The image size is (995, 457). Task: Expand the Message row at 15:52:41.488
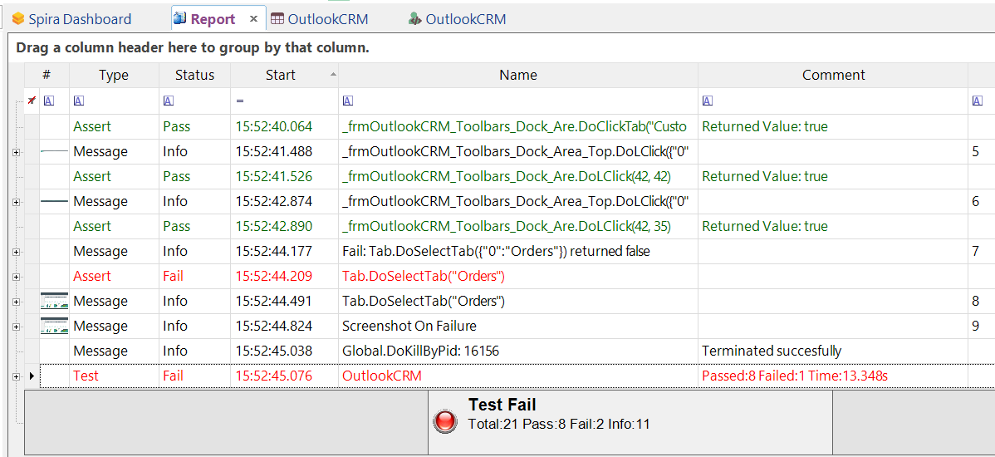click(16, 152)
